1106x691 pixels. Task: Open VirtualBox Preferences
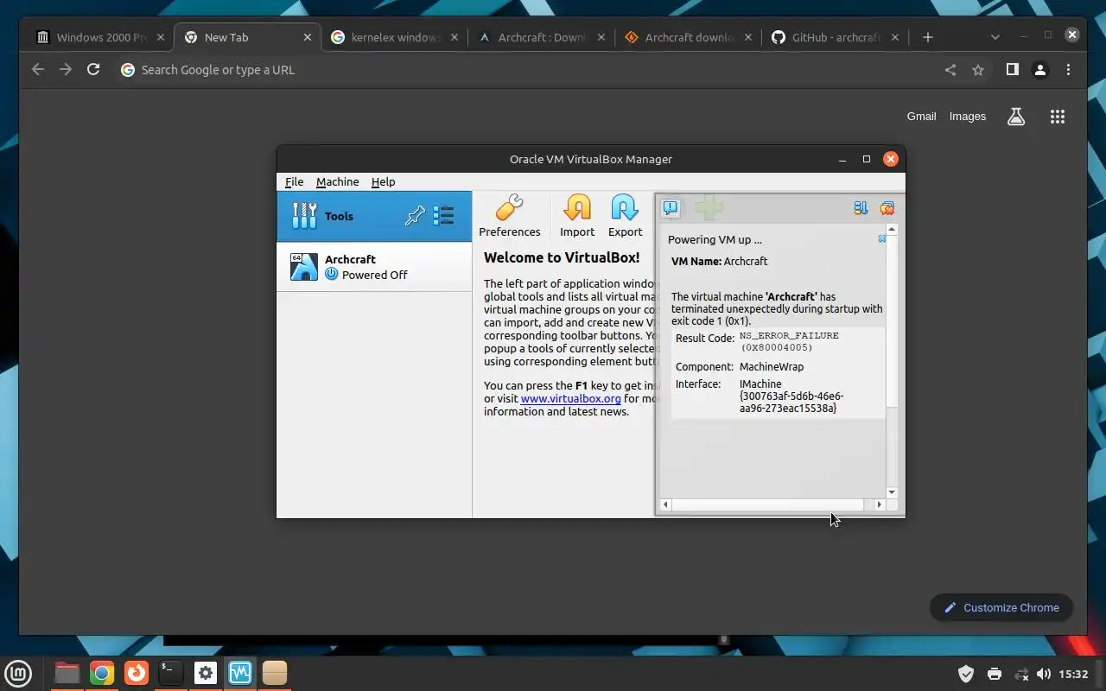point(510,216)
